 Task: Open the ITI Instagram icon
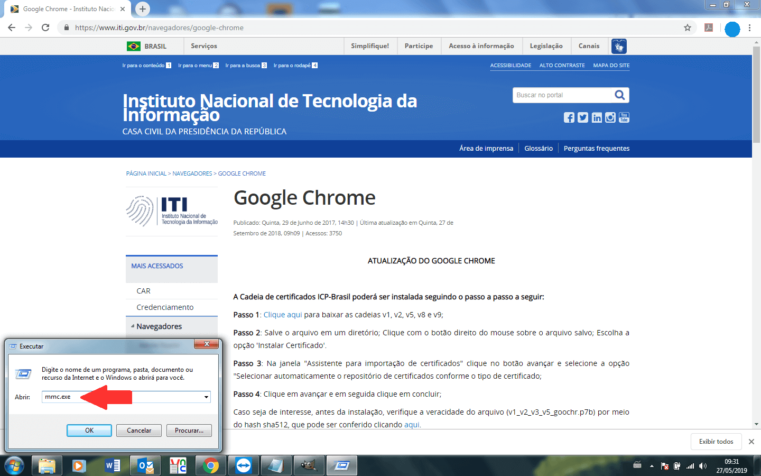[x=610, y=117]
